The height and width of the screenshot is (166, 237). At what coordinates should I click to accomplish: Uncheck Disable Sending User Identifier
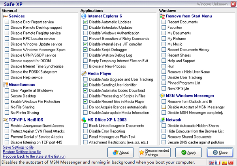pyautogui.click(x=85, y=85)
